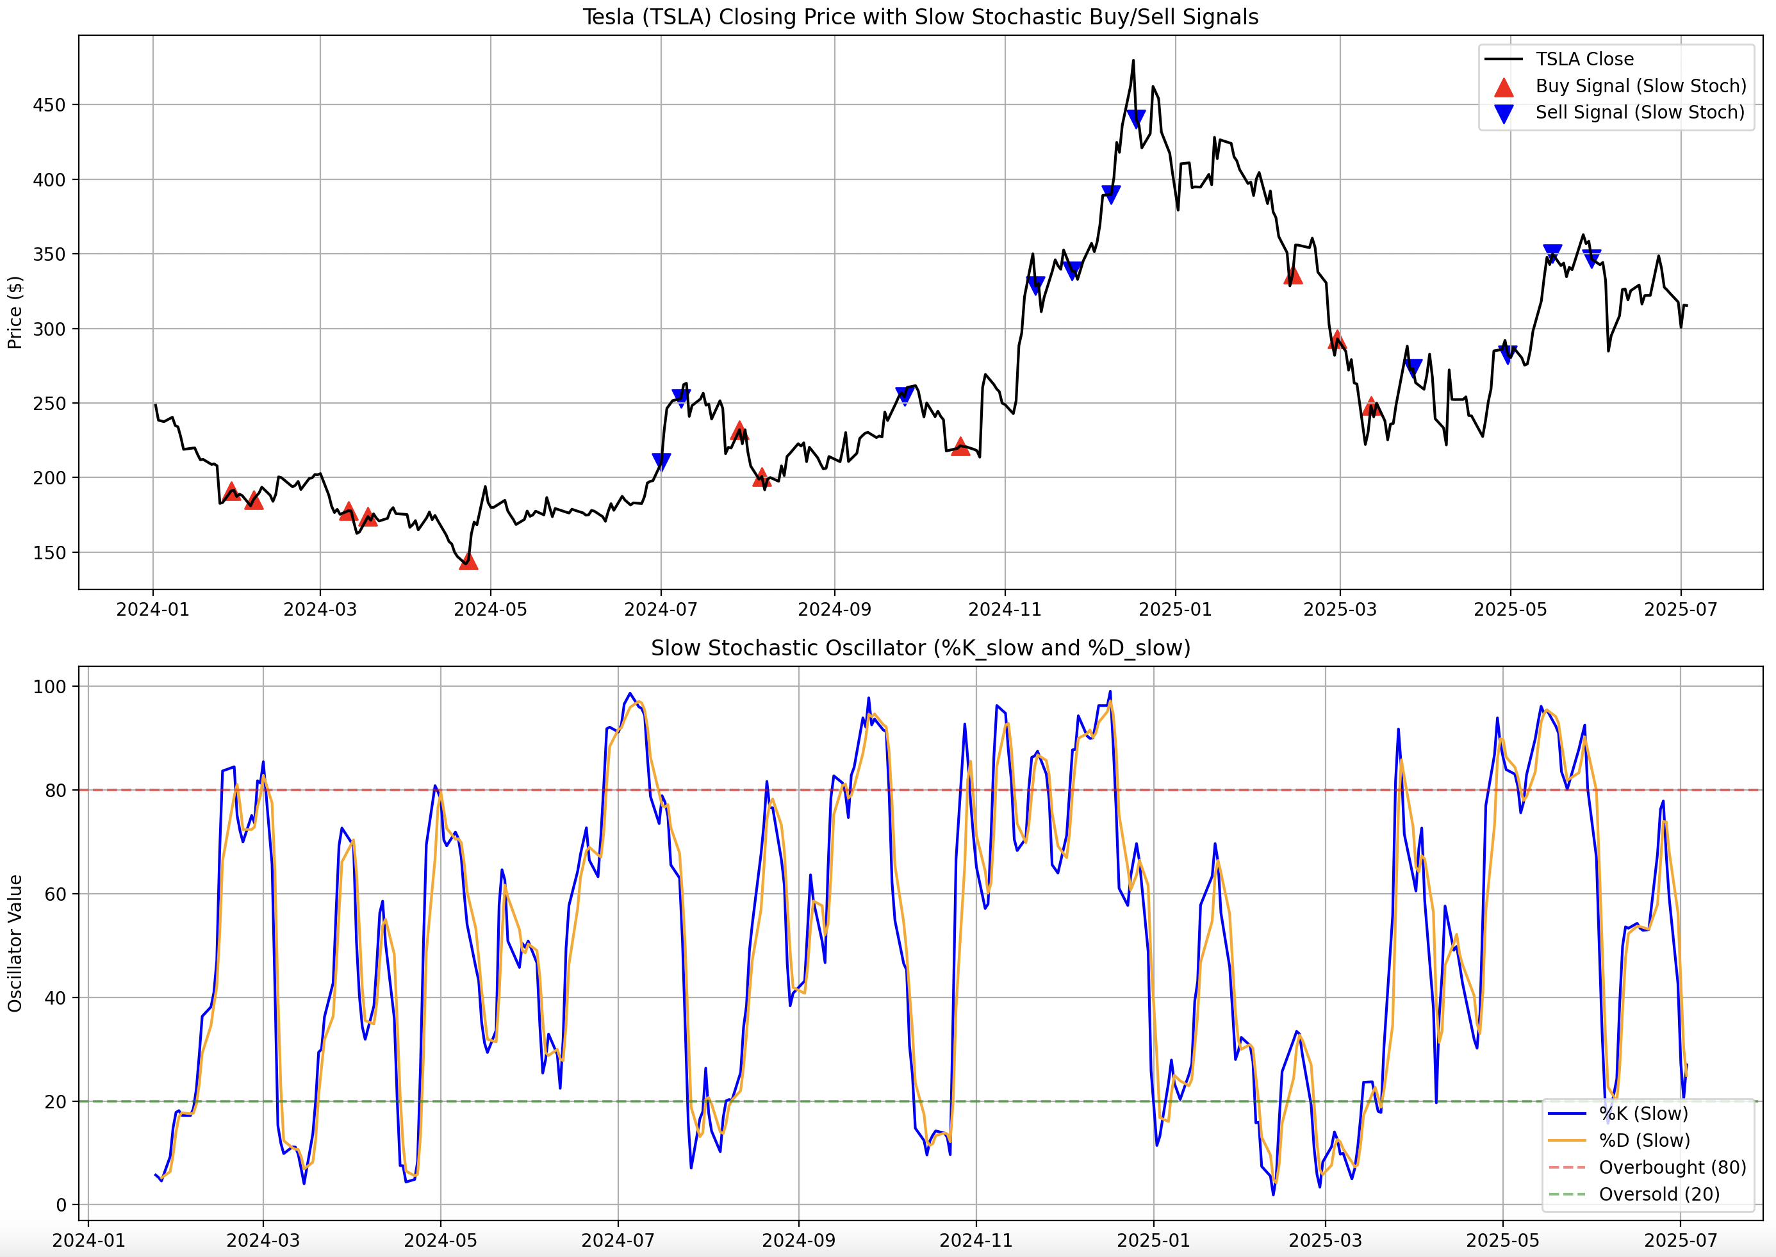Click the Tesla closing price chart title

[920, 17]
